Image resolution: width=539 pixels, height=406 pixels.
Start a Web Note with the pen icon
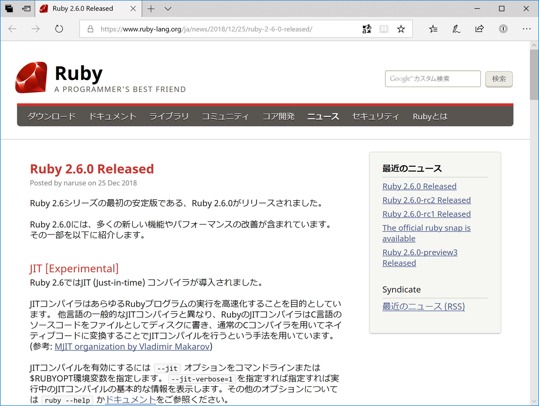coord(456,29)
